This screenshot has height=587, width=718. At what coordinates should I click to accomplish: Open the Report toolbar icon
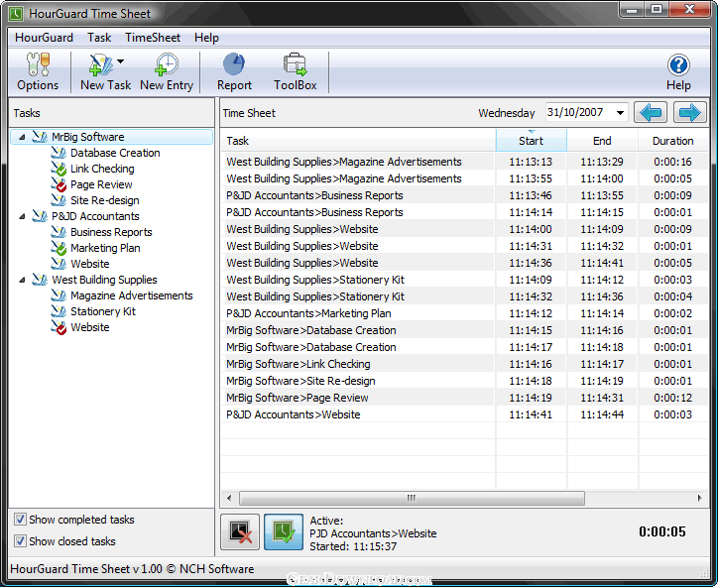tap(234, 64)
